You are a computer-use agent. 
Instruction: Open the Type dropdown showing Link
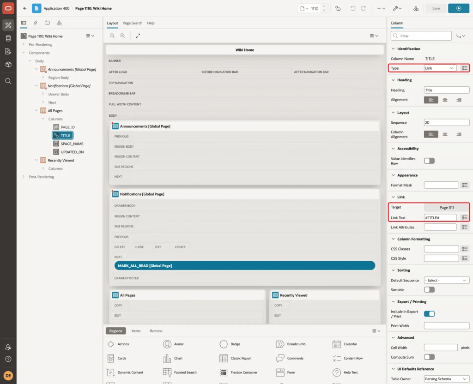(439, 68)
